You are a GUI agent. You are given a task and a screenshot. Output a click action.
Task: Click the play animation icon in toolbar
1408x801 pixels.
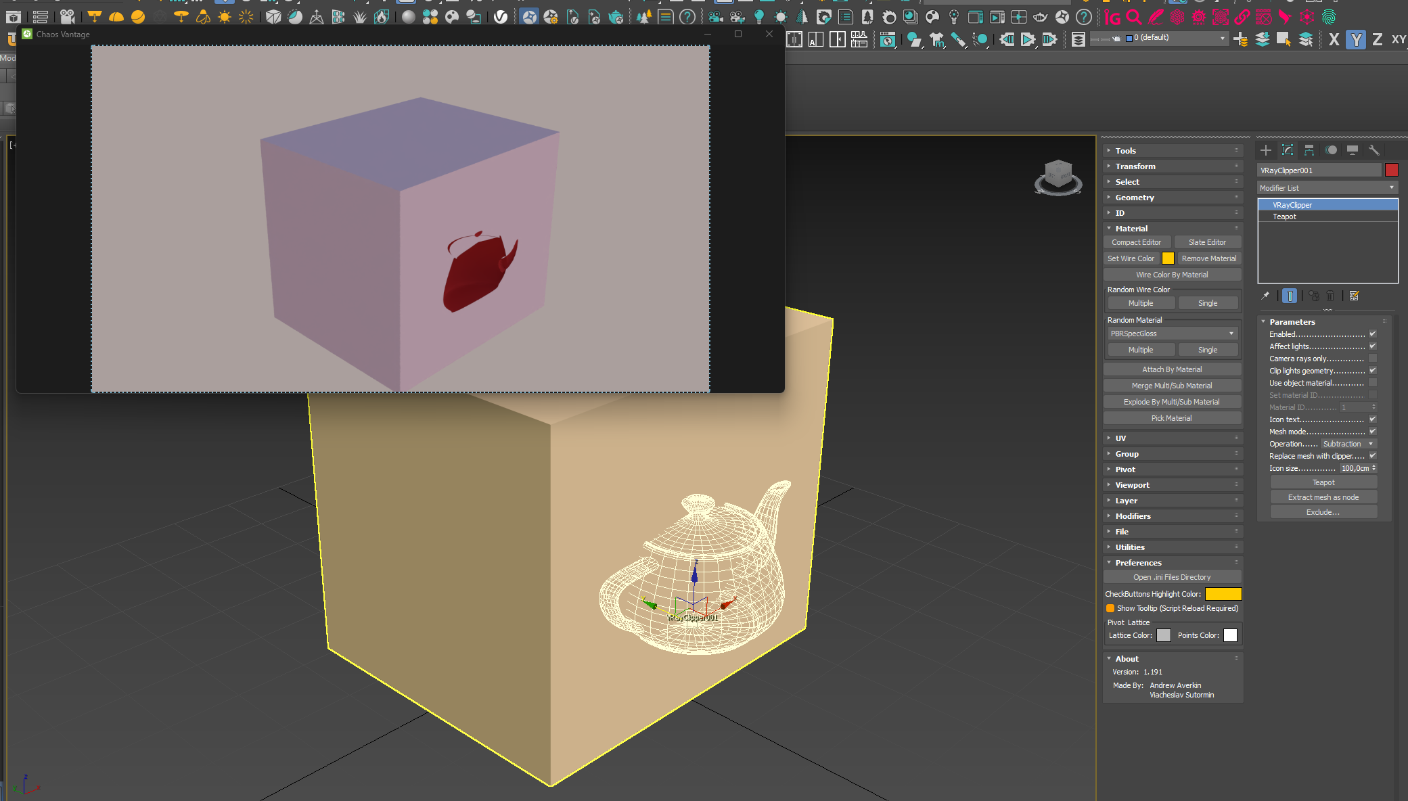pyautogui.click(x=1028, y=40)
